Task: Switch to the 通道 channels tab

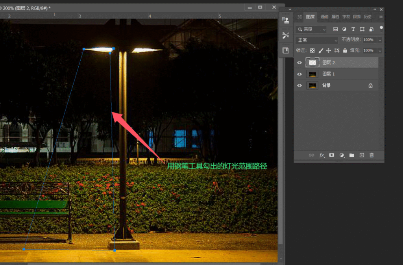Action: coord(324,17)
